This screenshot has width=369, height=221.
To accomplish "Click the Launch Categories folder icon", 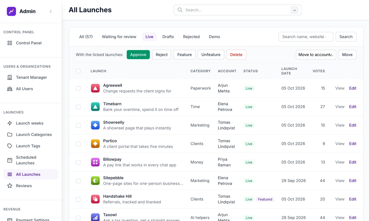I will (10, 135).
